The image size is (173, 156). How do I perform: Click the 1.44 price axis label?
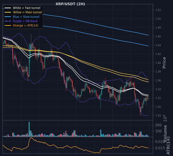(158, 45)
